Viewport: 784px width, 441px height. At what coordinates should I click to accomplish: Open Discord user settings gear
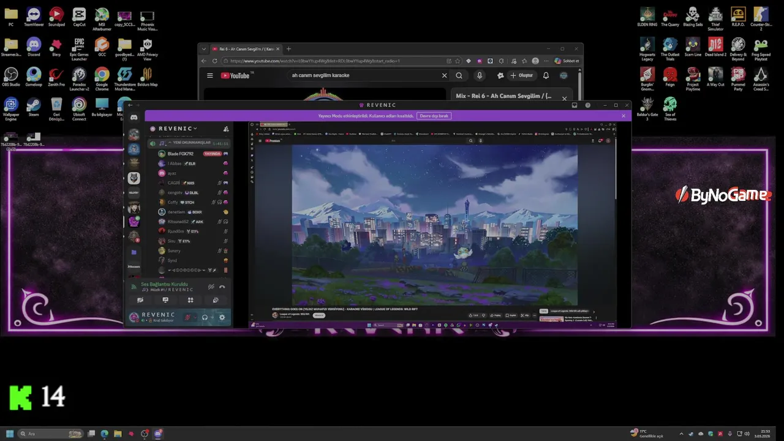(222, 317)
